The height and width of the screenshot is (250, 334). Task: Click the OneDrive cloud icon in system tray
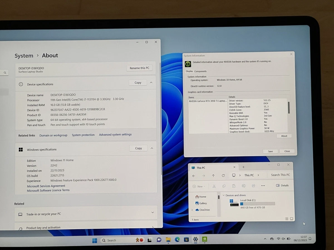click(x=272, y=239)
